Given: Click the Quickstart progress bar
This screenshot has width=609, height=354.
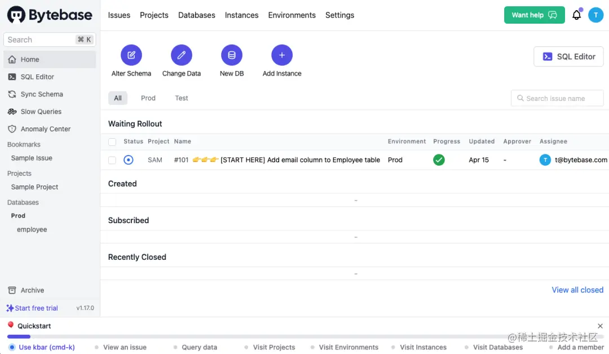Looking at the screenshot, I should coord(304,337).
